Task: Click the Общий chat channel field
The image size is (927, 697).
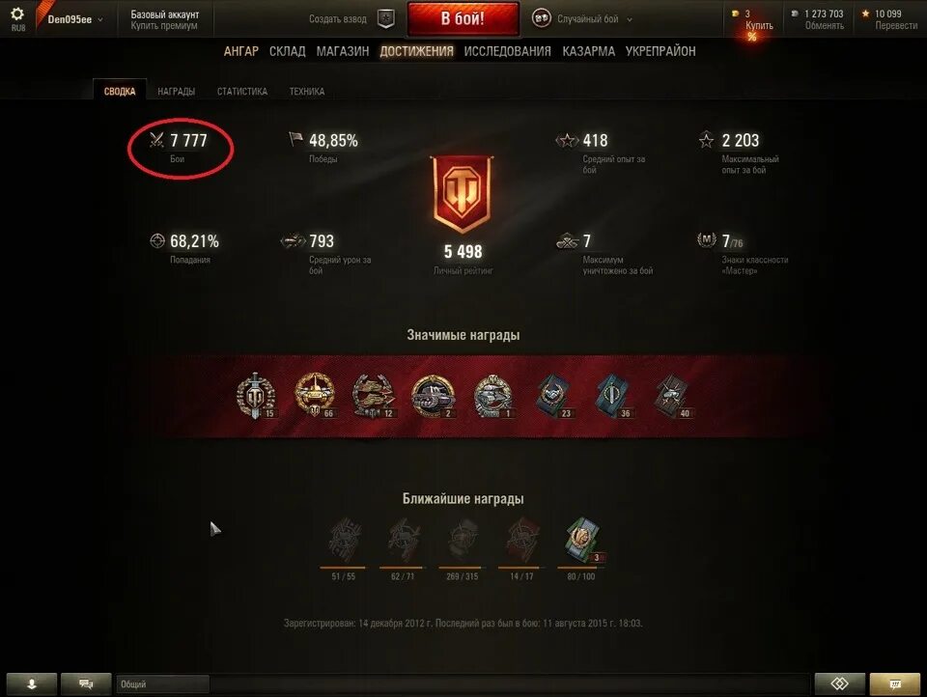Action: pos(162,684)
